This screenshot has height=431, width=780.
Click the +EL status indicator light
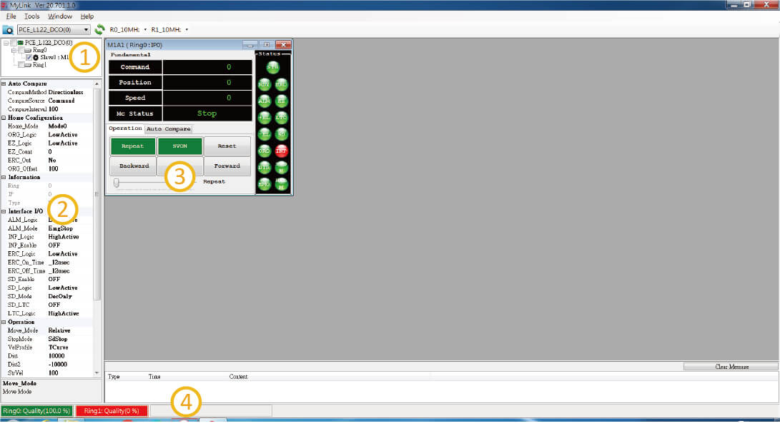point(264,117)
